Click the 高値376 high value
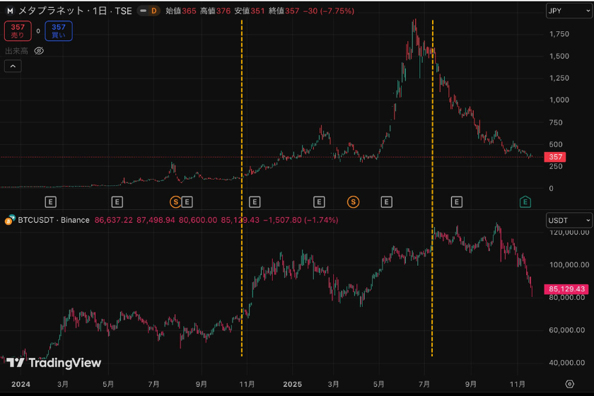594x396 pixels. (215, 11)
